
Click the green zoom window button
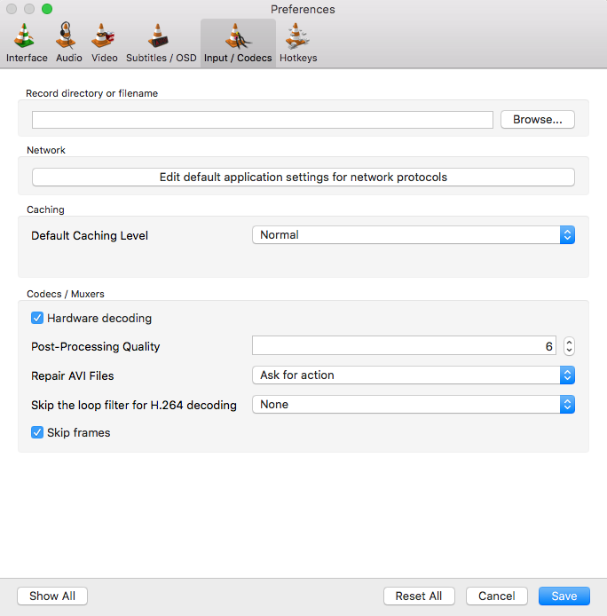point(47,9)
